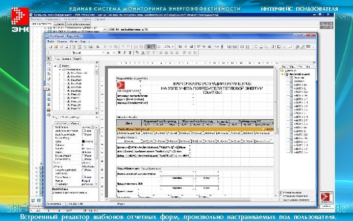Image resolution: width=353 pixels, height=221 pixels.
Task: Apply italic text formatting
Action: click(125, 53)
